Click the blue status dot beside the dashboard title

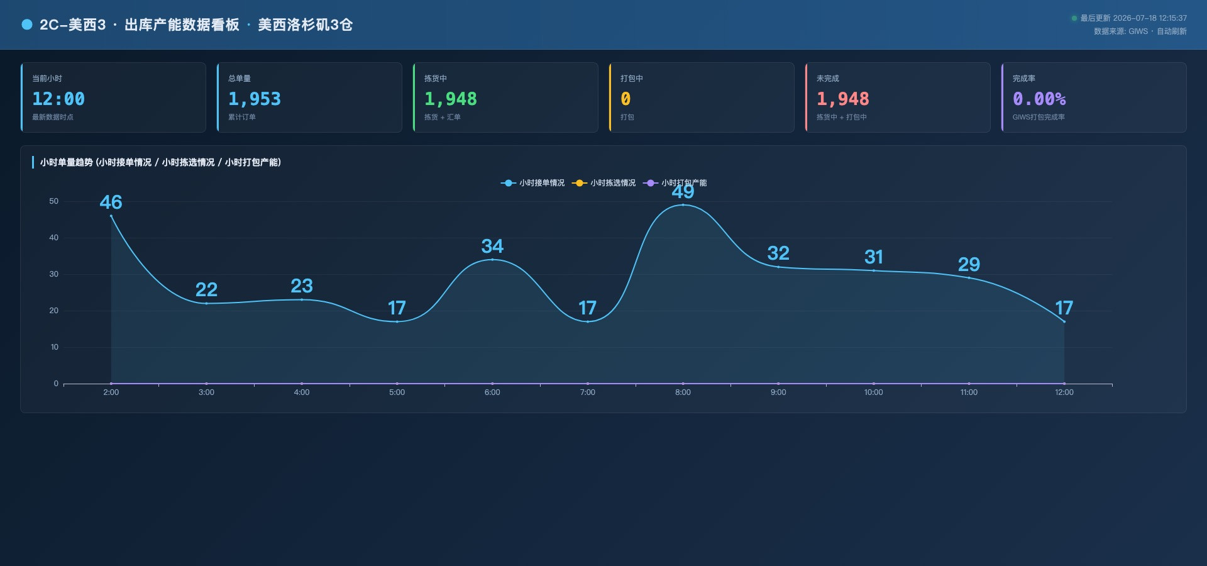coord(27,25)
